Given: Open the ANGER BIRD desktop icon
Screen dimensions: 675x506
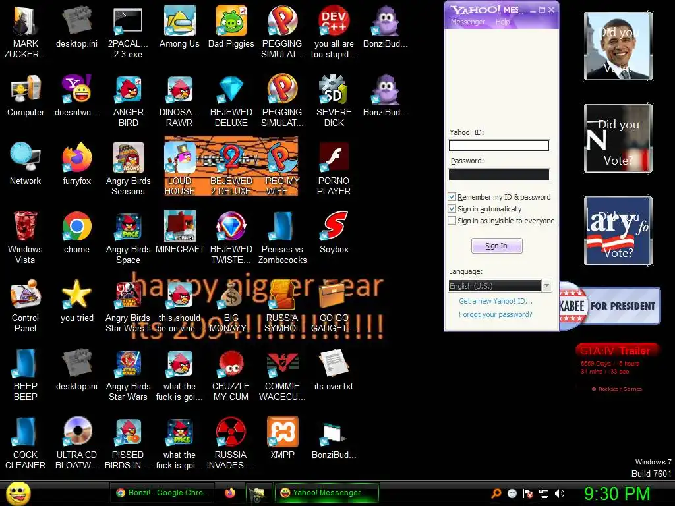Looking at the screenshot, I should pos(129,101).
